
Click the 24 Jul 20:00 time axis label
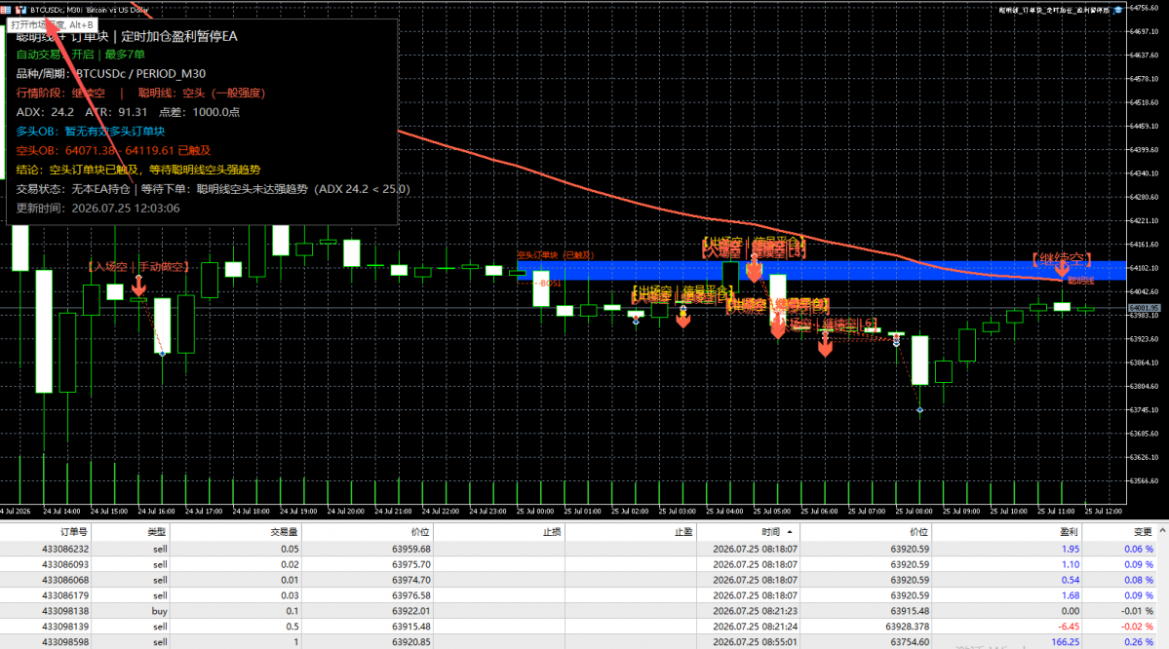point(345,512)
